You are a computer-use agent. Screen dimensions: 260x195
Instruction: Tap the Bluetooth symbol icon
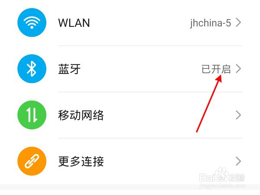(x=32, y=68)
